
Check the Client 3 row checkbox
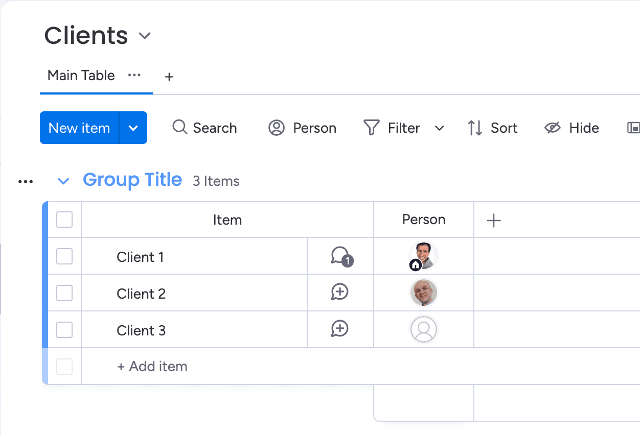64,330
